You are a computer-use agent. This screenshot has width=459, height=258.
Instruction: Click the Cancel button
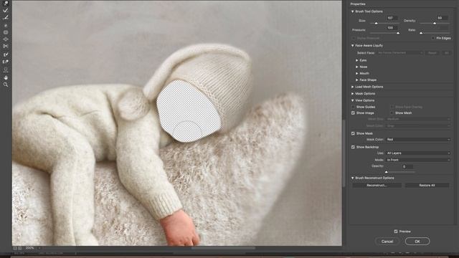[387, 242]
